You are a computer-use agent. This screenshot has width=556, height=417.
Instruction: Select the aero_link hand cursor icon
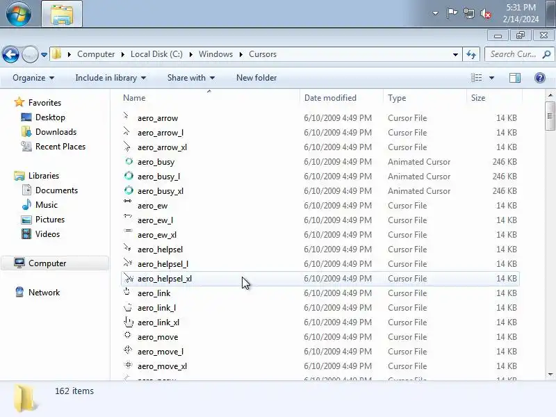[126, 291]
